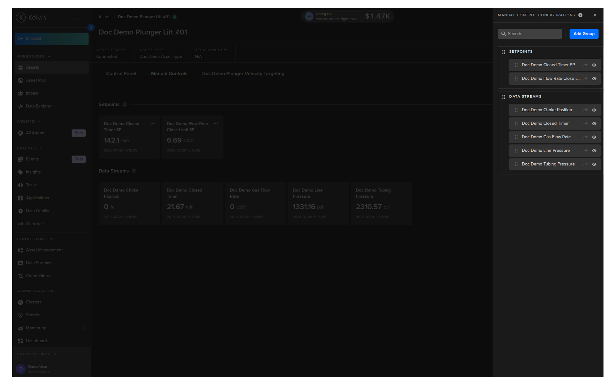Open Data Explorer in the sidebar
Screen dimensions: 616x385
(51, 106)
